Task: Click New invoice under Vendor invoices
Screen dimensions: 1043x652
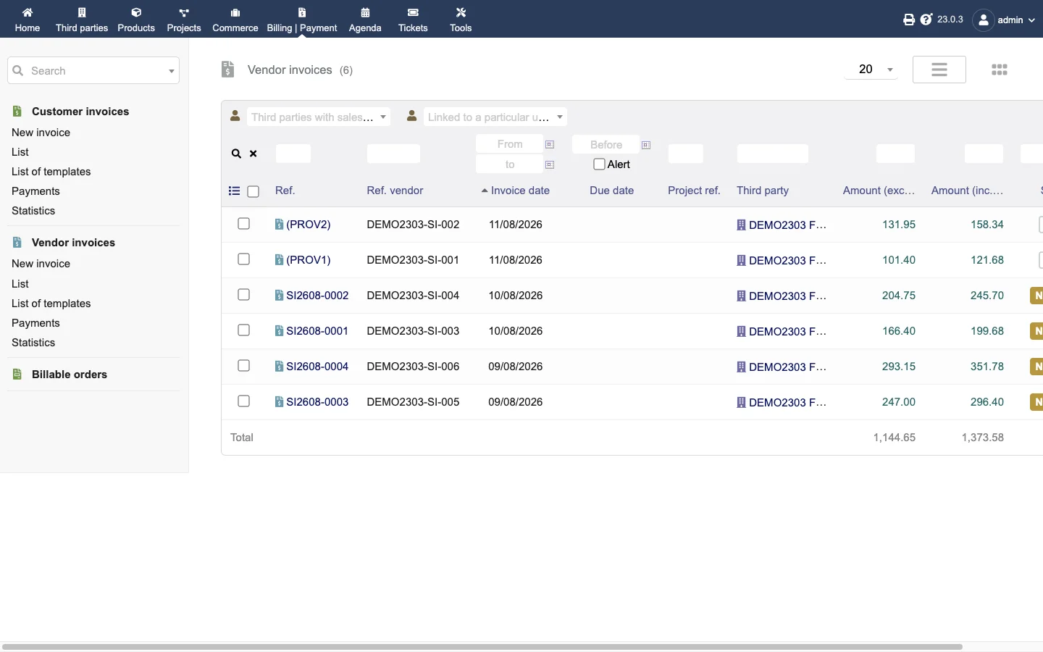Action: pyautogui.click(x=41, y=264)
